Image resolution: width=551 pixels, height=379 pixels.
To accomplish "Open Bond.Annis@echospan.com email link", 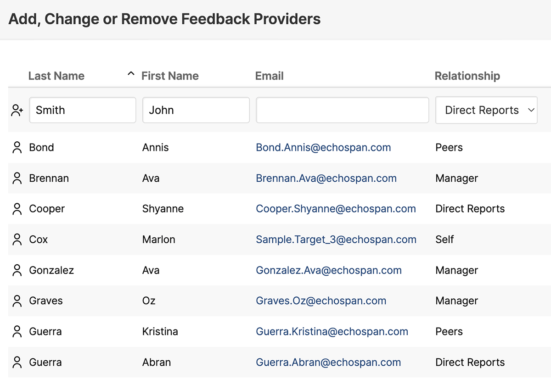I will pyautogui.click(x=324, y=148).
